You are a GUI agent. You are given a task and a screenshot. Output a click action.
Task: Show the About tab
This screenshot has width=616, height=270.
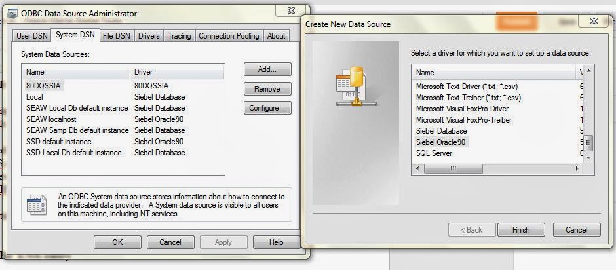point(276,36)
